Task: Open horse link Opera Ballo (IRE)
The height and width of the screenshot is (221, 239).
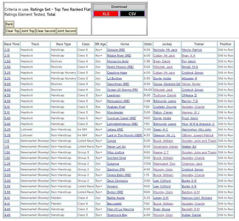Action: coord(119,175)
